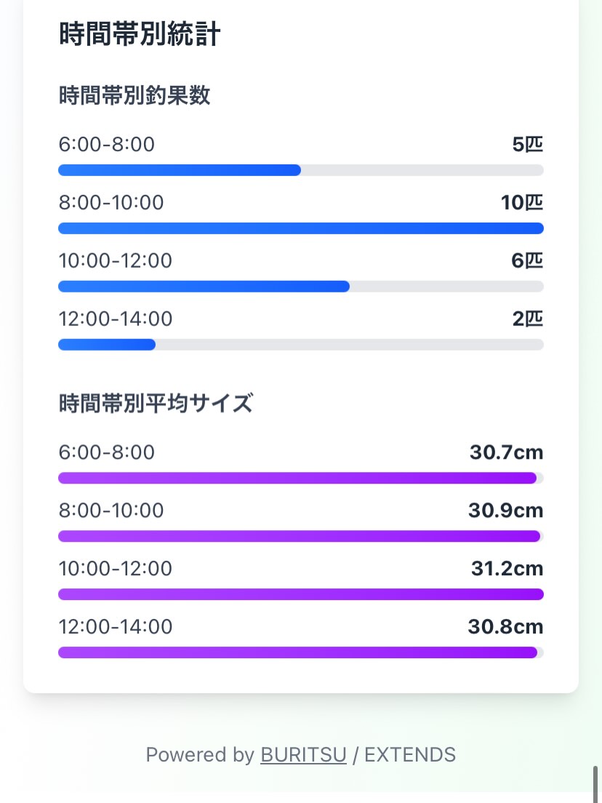
Task: Open the BURITSU link in footer
Action: point(303,755)
